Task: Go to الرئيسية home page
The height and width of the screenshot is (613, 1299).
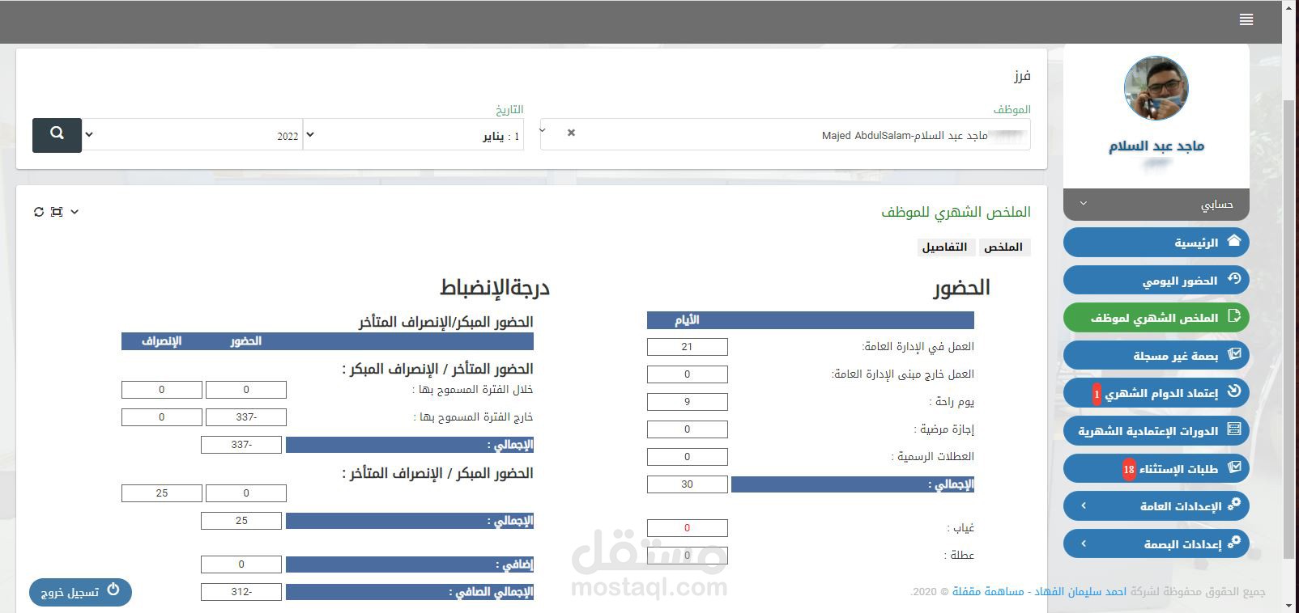Action: (x=1156, y=242)
